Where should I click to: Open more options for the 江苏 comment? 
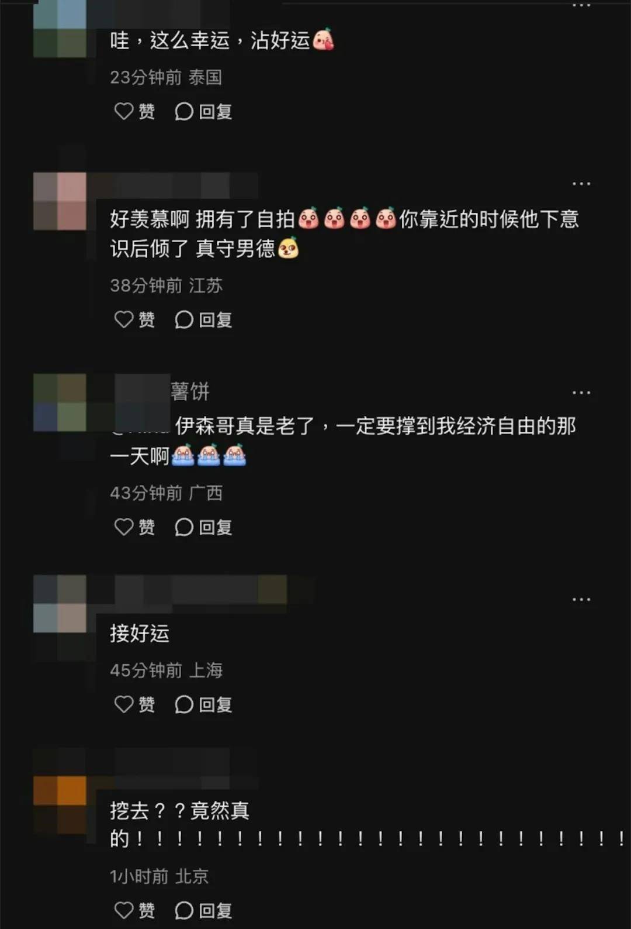point(581,184)
